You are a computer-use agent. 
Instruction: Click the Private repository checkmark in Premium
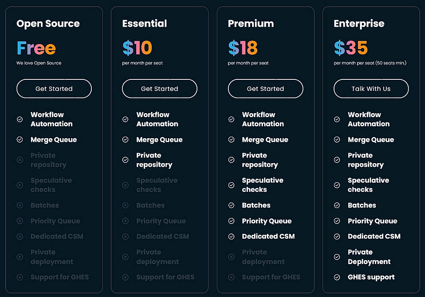(231, 160)
